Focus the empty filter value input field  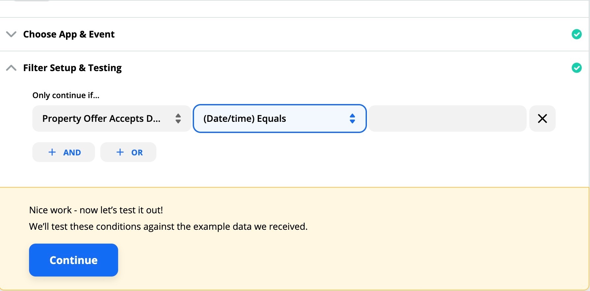[x=447, y=119]
